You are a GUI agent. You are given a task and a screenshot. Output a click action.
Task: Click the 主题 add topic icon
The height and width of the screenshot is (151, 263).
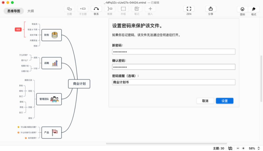coord(69,9)
